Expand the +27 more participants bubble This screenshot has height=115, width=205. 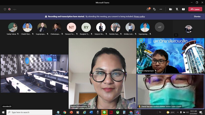point(159,27)
